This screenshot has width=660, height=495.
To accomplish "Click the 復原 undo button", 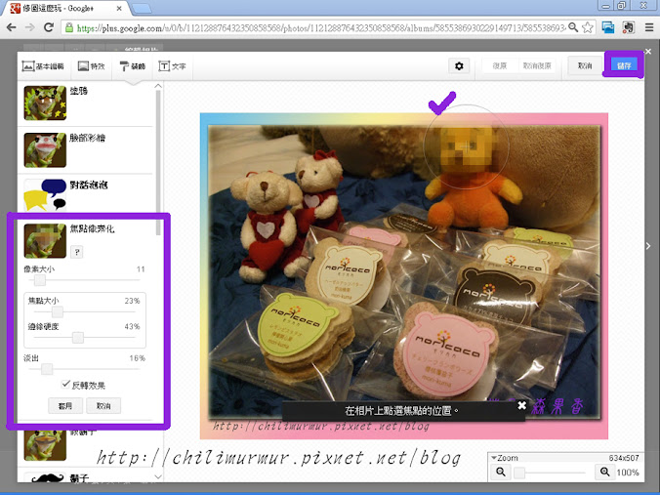I will coord(500,66).
